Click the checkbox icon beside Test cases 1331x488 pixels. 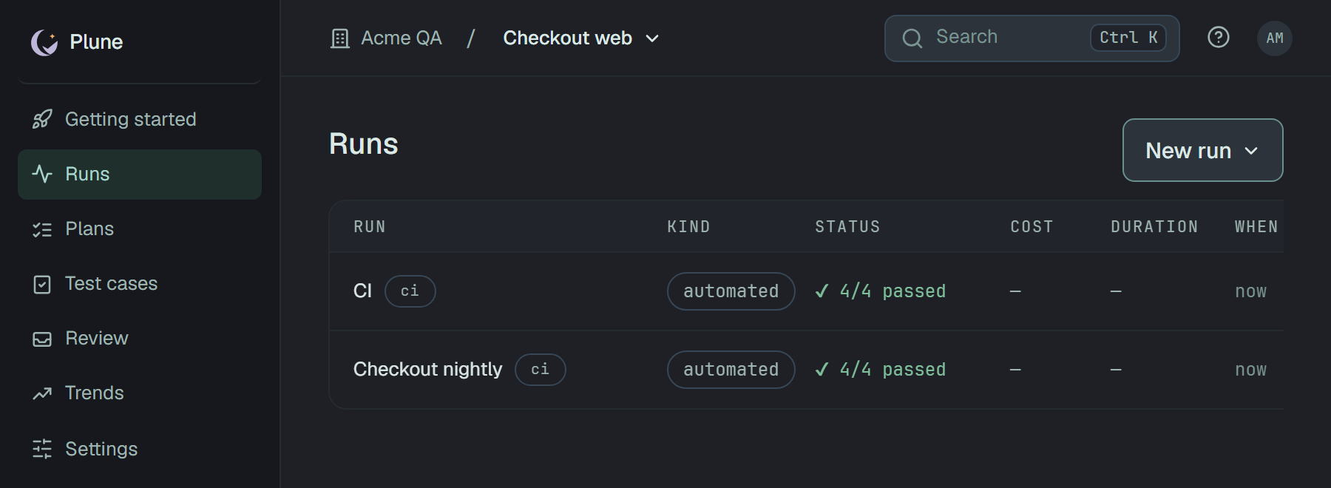tap(42, 284)
